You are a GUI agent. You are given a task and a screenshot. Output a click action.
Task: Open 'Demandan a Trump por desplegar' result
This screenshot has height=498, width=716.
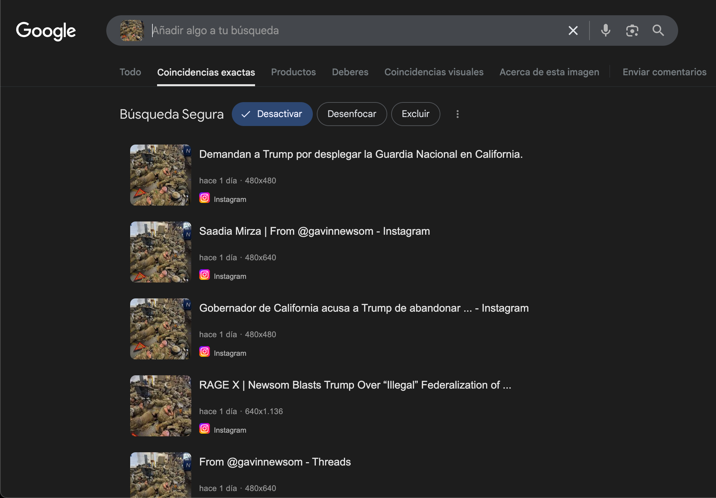361,154
